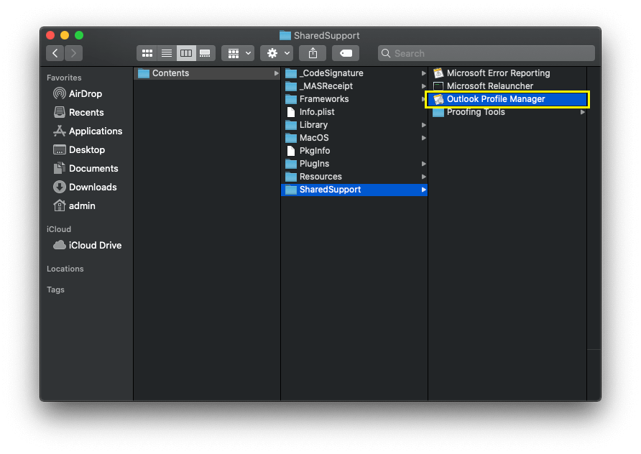Image resolution: width=641 pixels, height=454 pixels.
Task: Open the gear action menu
Action: click(x=277, y=53)
